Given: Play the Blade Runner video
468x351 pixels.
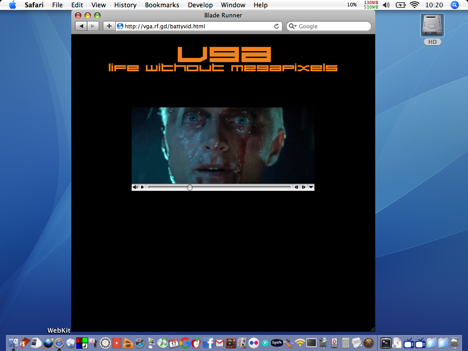Looking at the screenshot, I should (x=143, y=187).
